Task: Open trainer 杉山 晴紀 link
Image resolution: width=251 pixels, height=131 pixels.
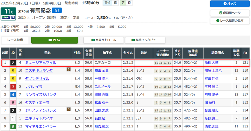Action: 211,110
